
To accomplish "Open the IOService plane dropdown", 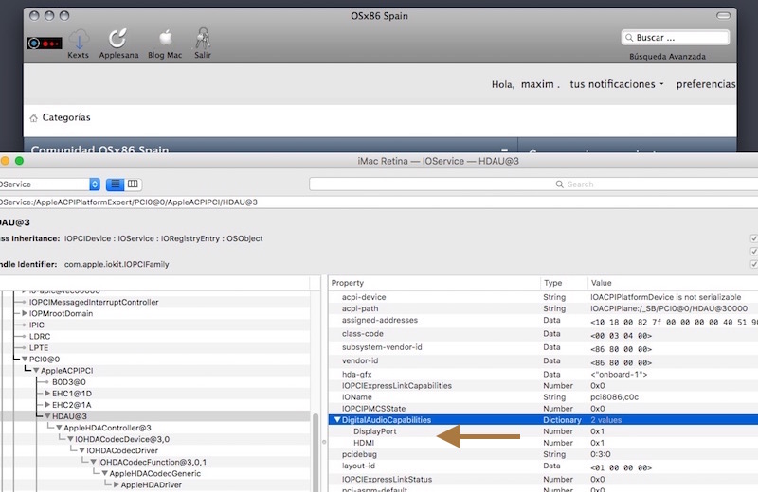I will [x=50, y=184].
